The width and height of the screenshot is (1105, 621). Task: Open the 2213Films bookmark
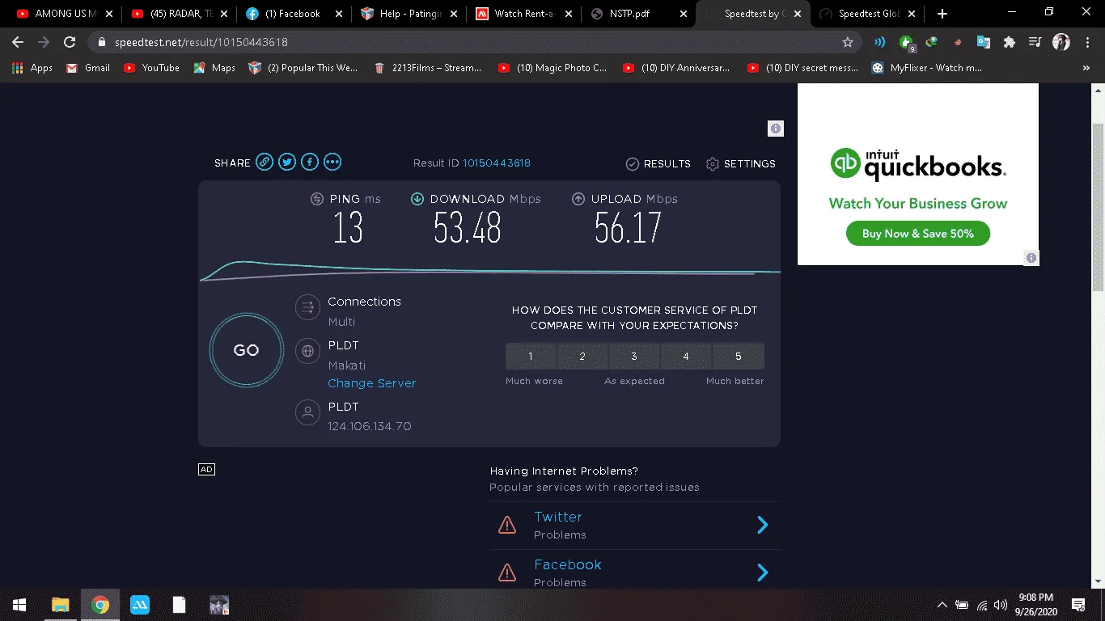(427, 68)
